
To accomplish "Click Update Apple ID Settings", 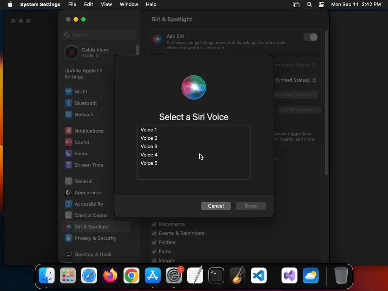I will 83,74.
